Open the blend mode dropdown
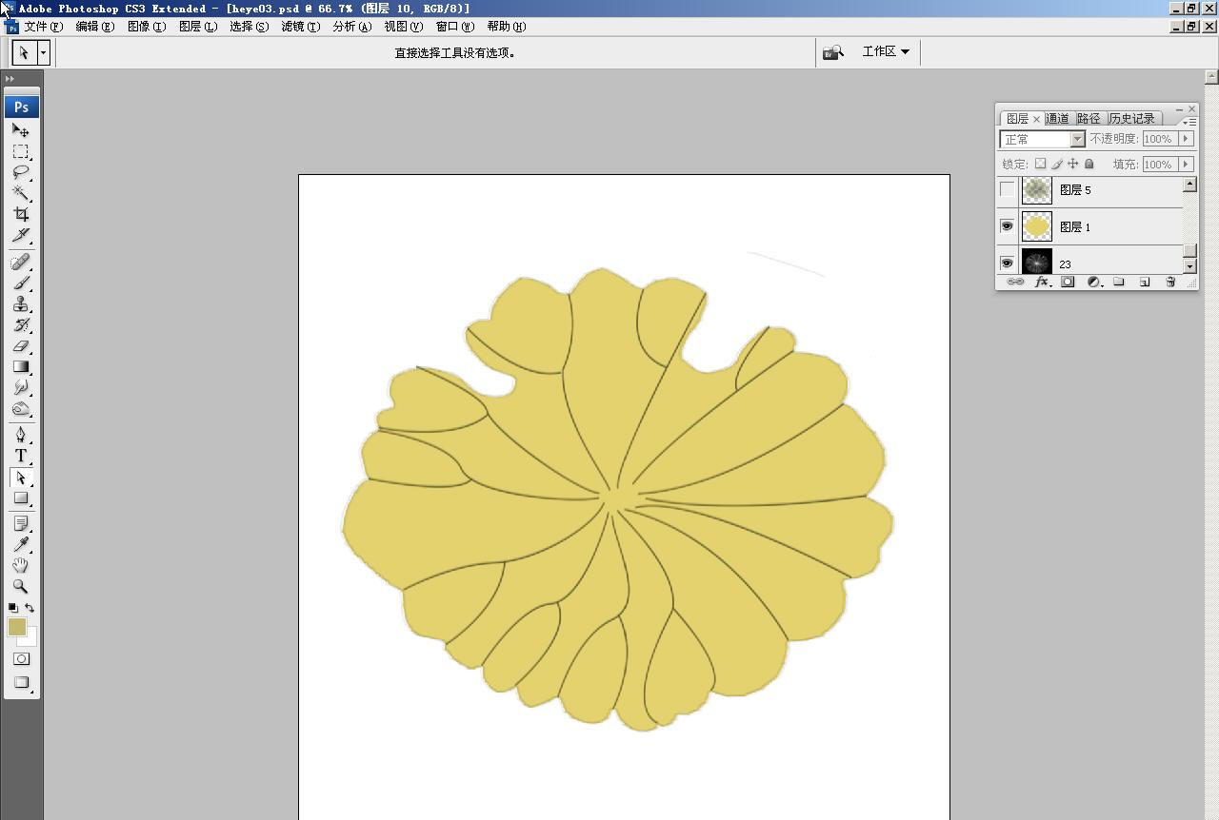 click(1078, 139)
